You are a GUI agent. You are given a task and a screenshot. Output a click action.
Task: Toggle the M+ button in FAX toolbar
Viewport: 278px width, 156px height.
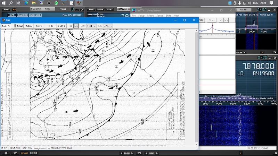coord(76,26)
